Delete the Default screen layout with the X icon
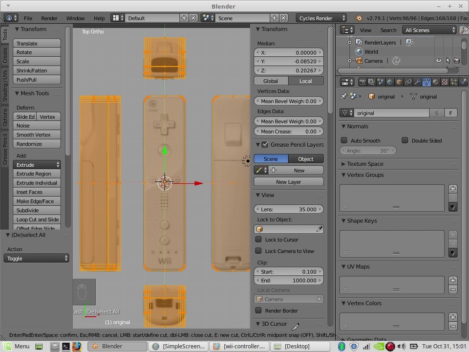Screen dimensions: 469x352 point(193,18)
